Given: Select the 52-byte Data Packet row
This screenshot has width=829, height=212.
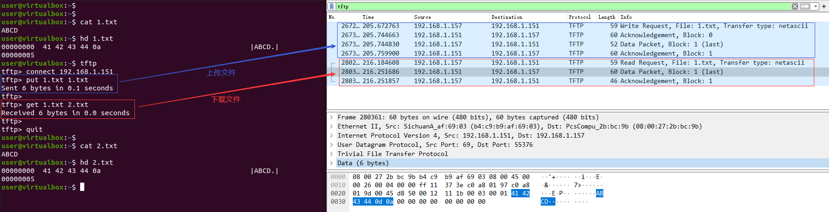Looking at the screenshot, I should click(x=578, y=45).
